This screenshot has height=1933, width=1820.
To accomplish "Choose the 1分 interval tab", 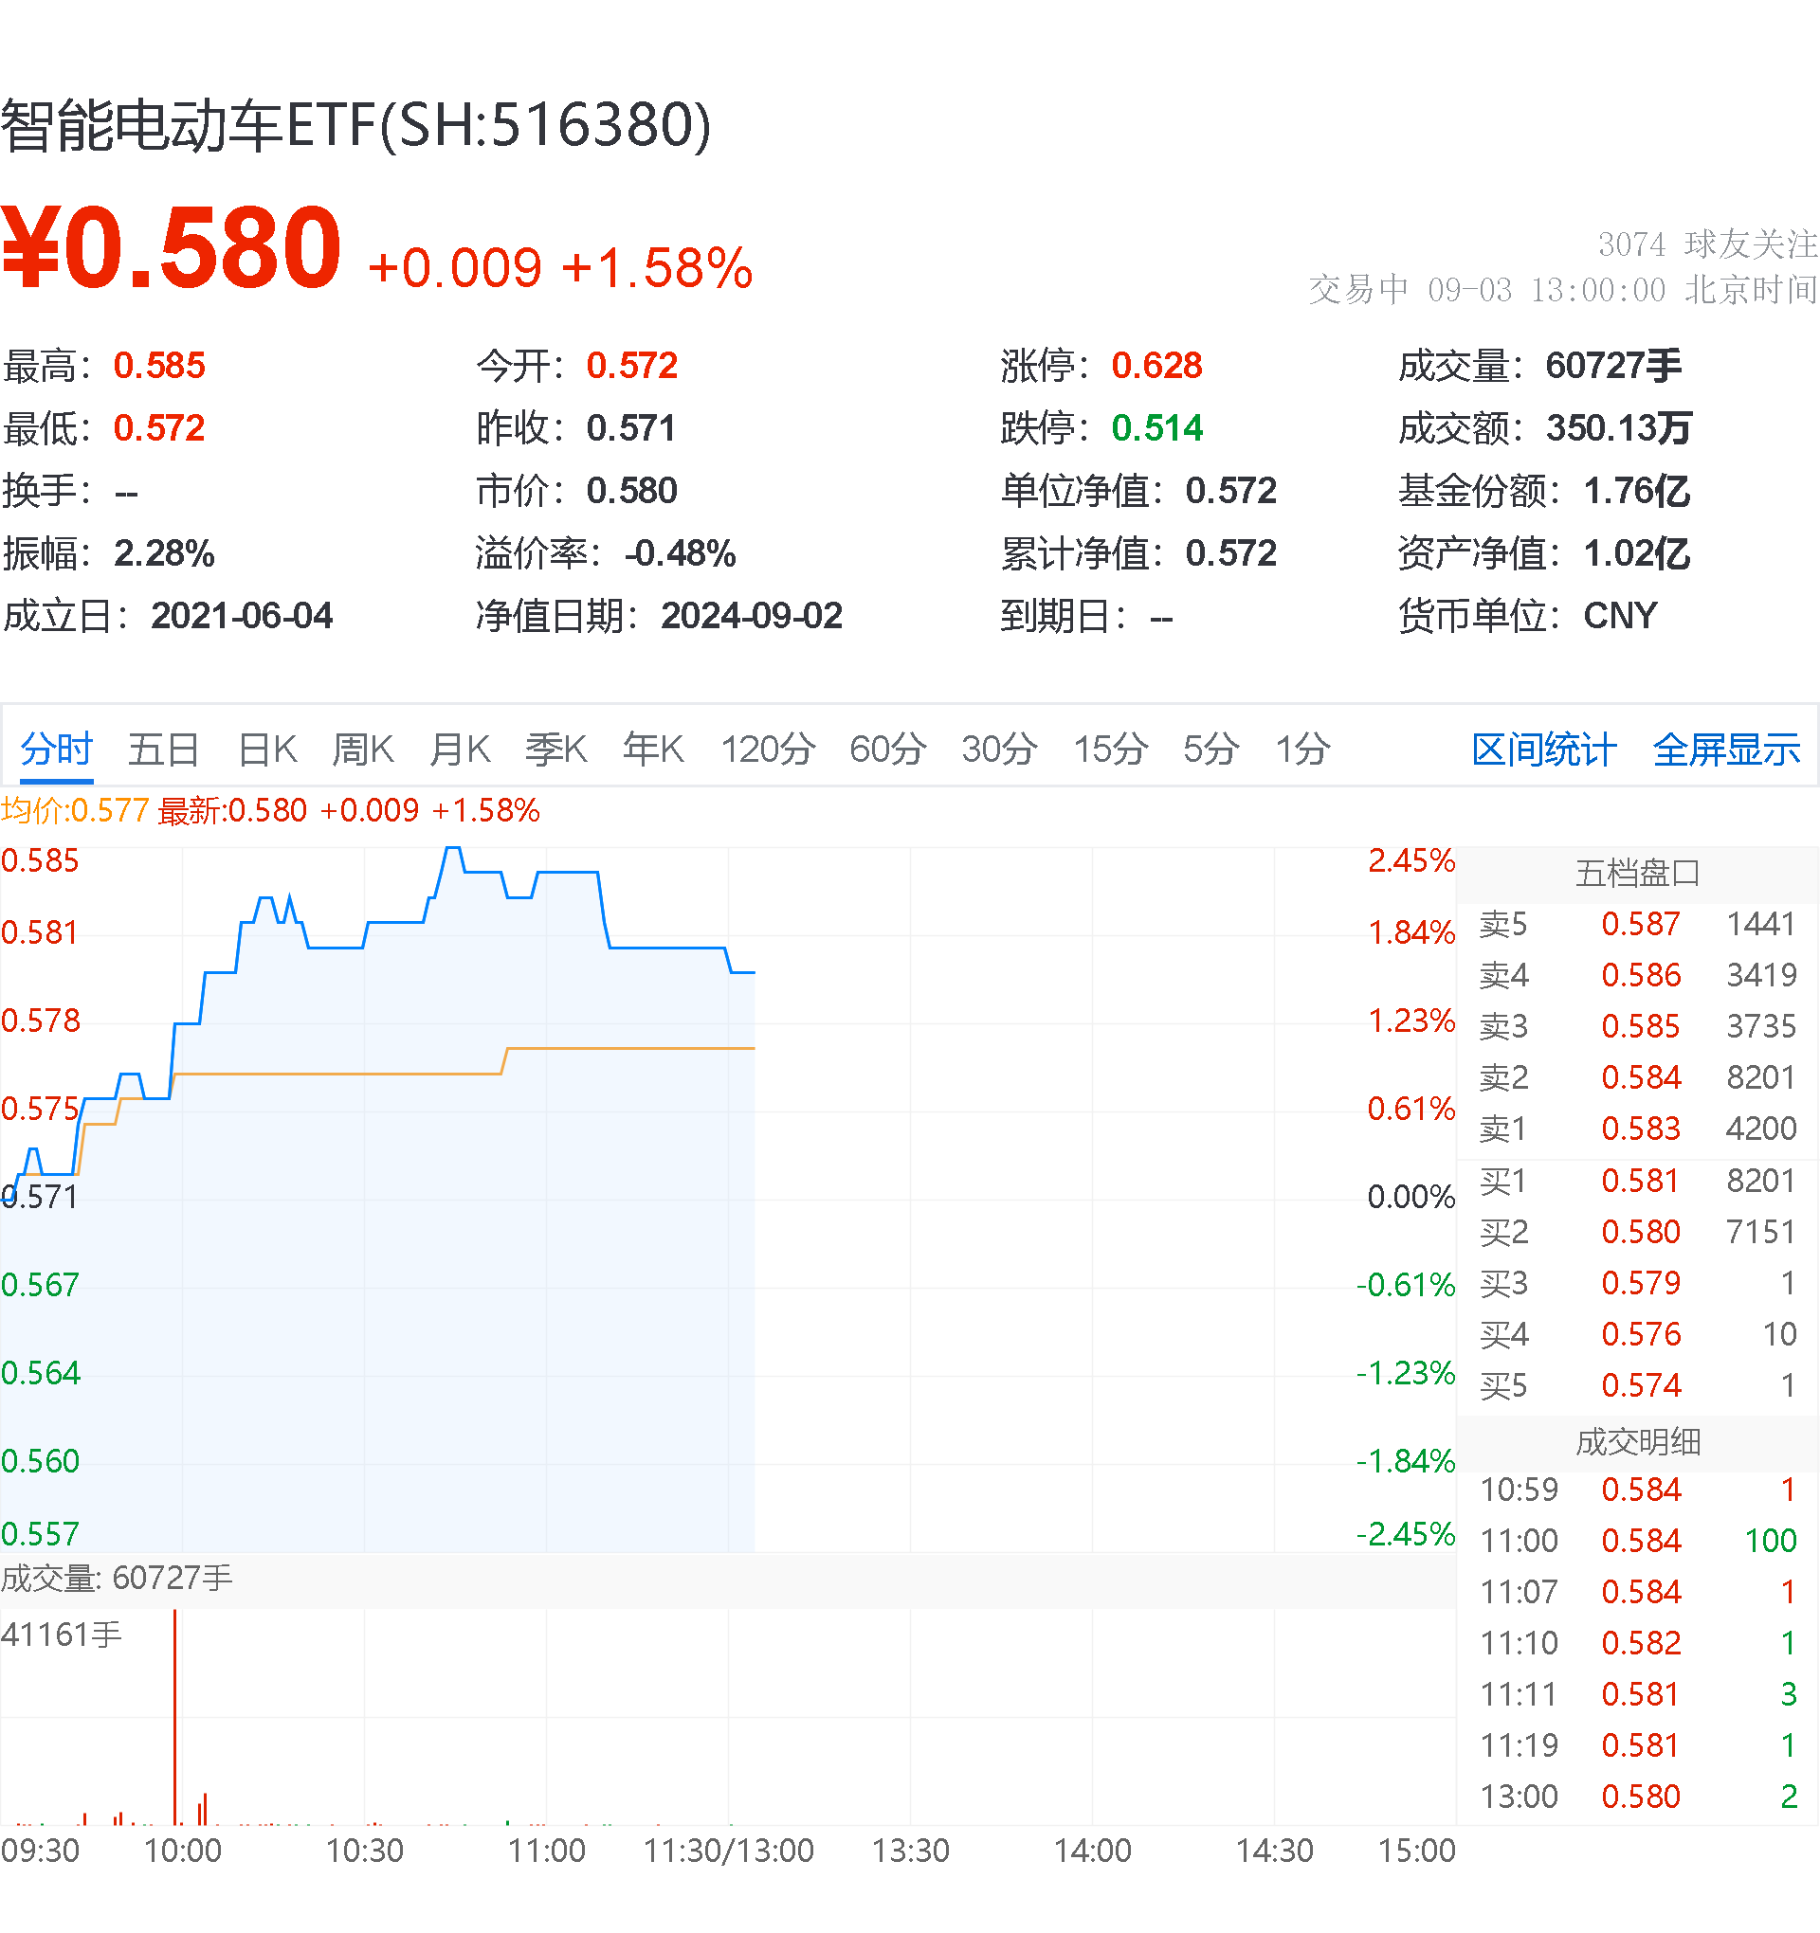I will 1302,750.
